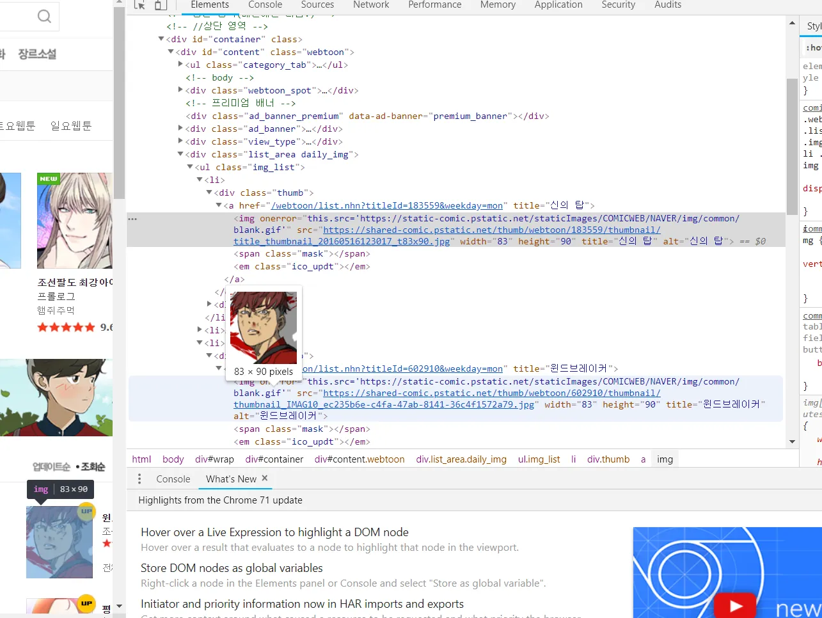Image resolution: width=822 pixels, height=618 pixels.
Task: Collapse the list_area daily_img node
Action: click(180, 154)
